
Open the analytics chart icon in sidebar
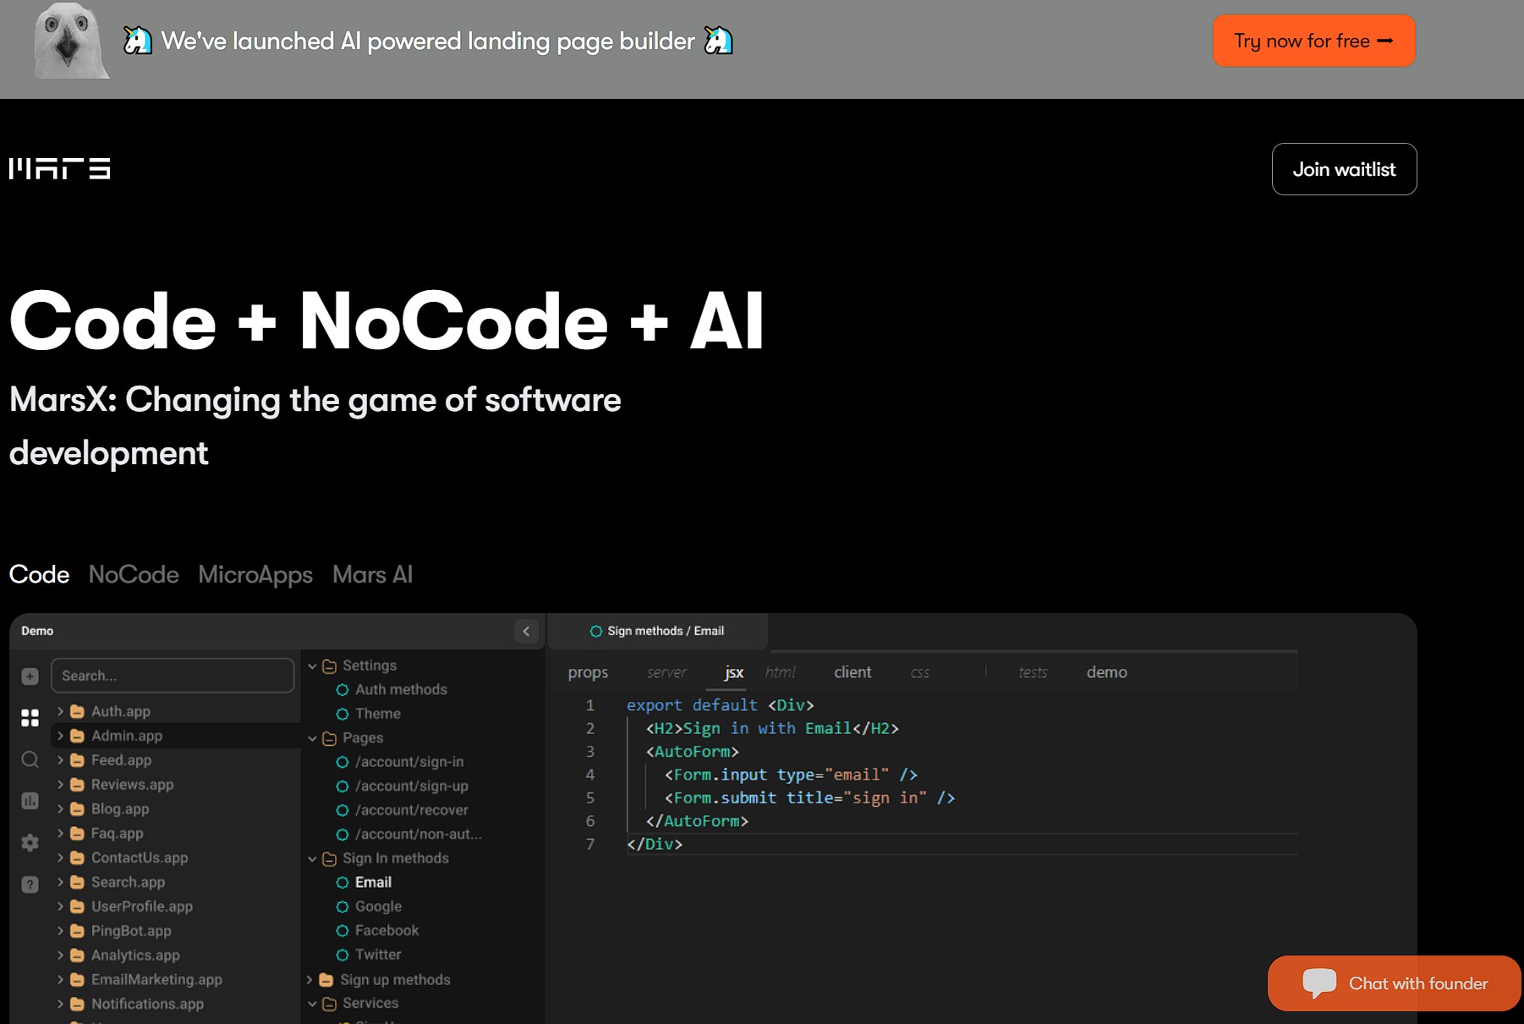(30, 801)
